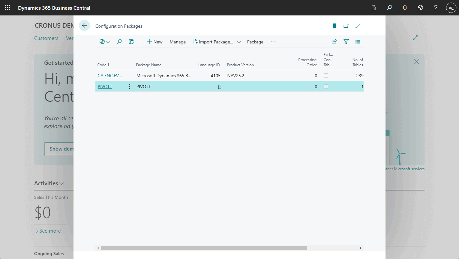Toggle Exclude Config Tables checkbox for PIVOTT row
Image resolution: width=459 pixels, height=259 pixels.
point(326,87)
